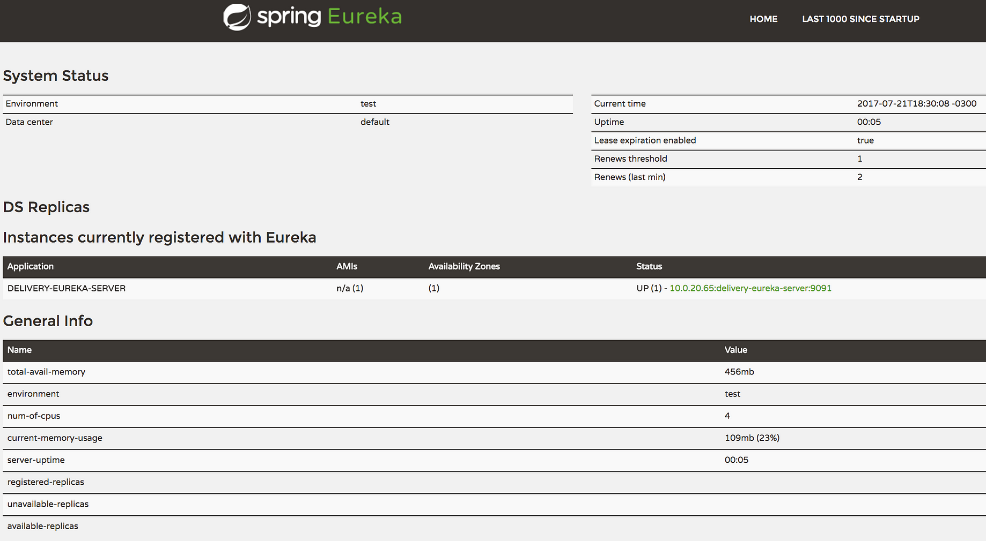Image resolution: width=986 pixels, height=541 pixels.
Task: Click the Availability Zones column header
Action: tap(464, 266)
